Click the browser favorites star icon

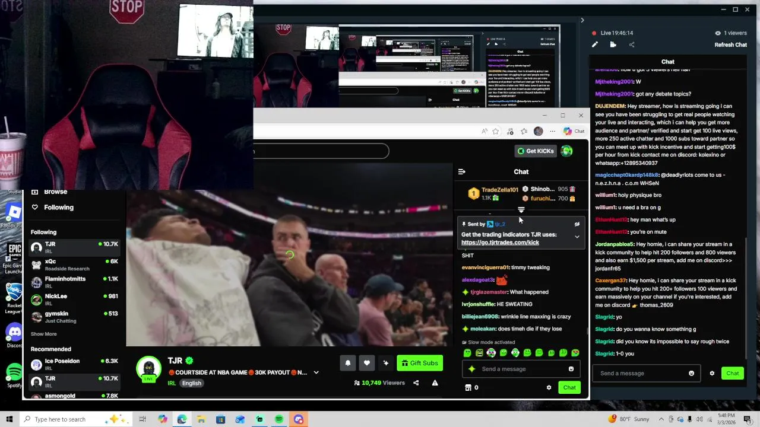(x=495, y=131)
